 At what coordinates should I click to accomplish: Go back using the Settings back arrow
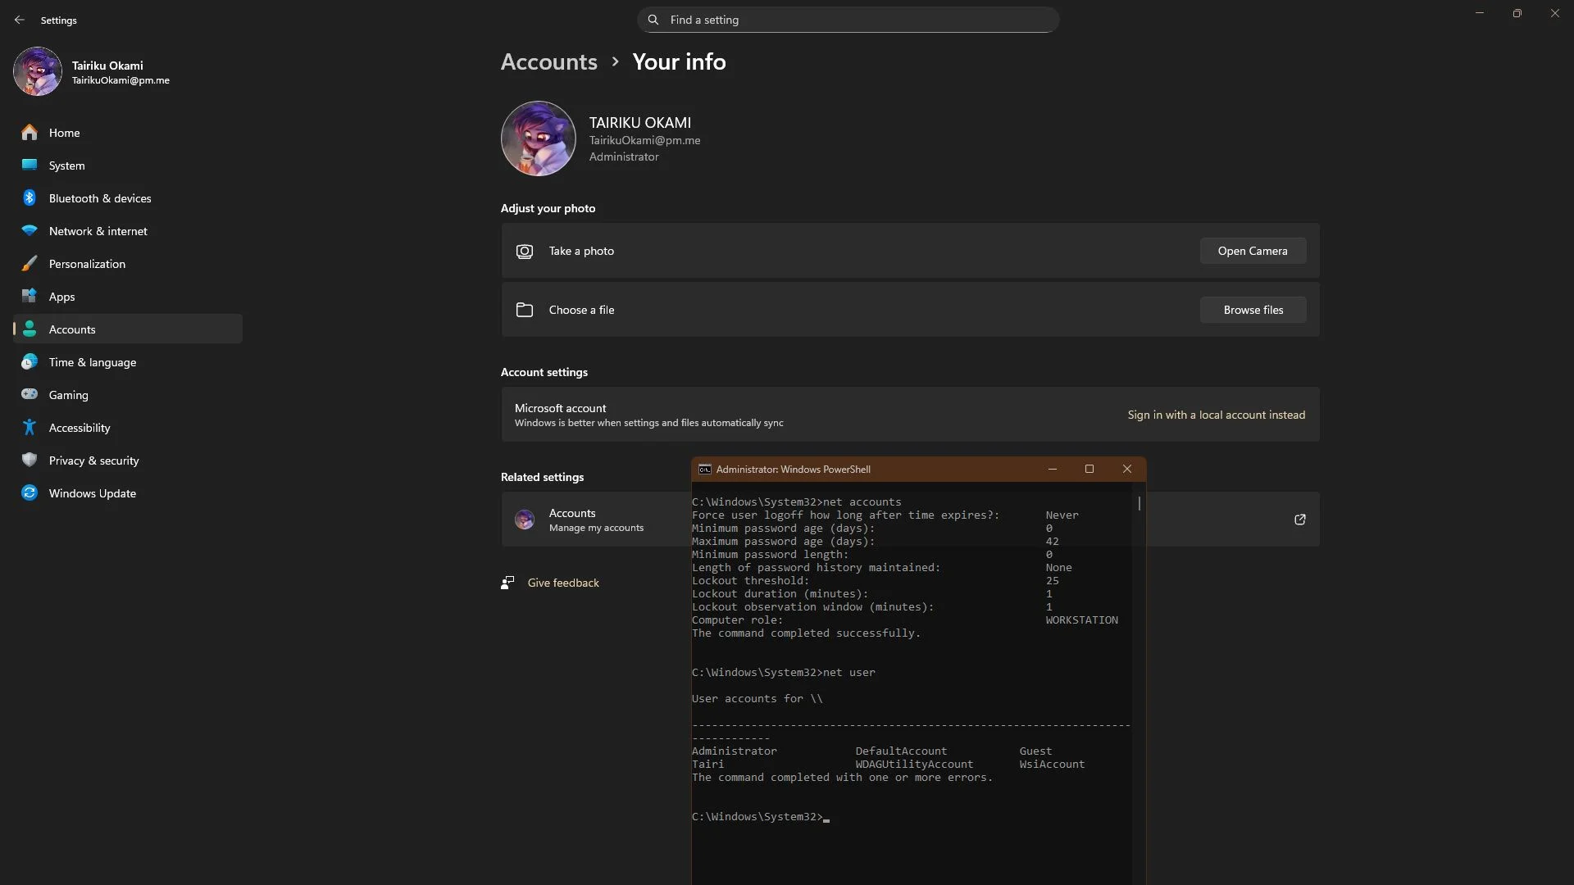20,20
